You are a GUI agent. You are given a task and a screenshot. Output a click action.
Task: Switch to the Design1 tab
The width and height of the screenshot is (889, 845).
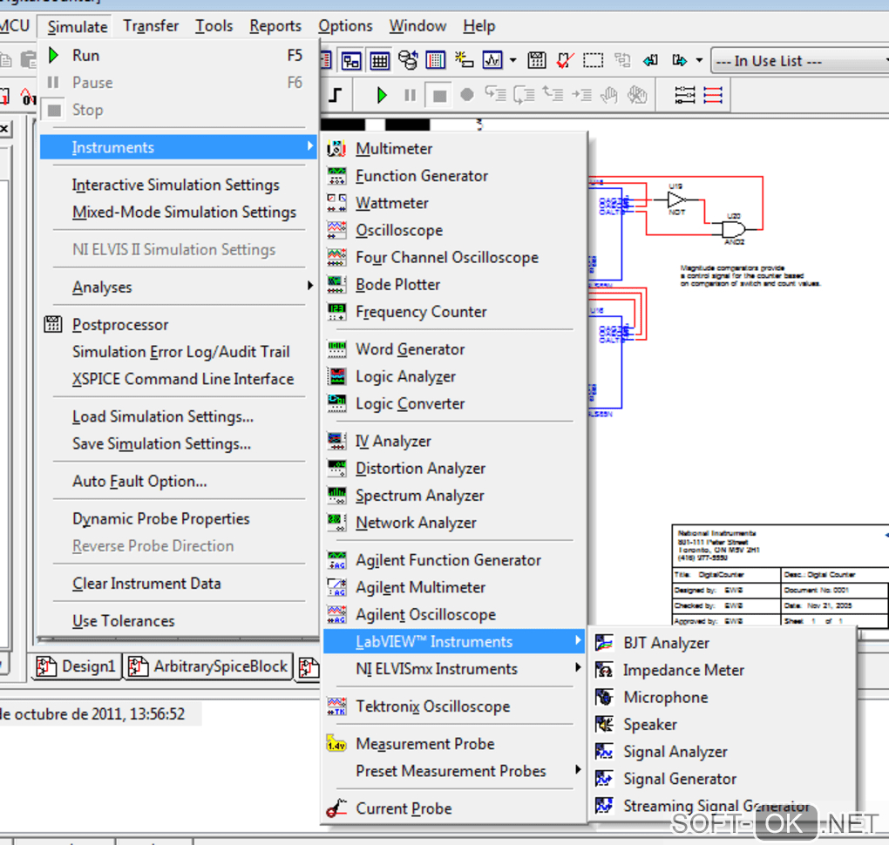[x=77, y=666]
